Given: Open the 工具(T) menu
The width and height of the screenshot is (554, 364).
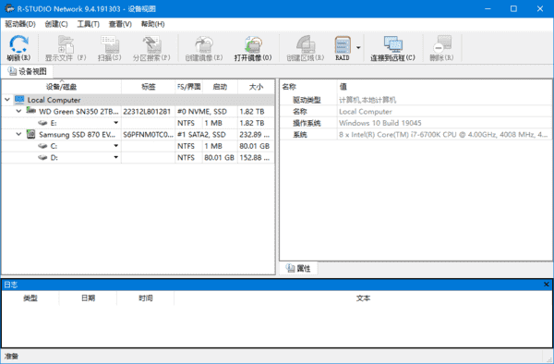Looking at the screenshot, I should 88,24.
